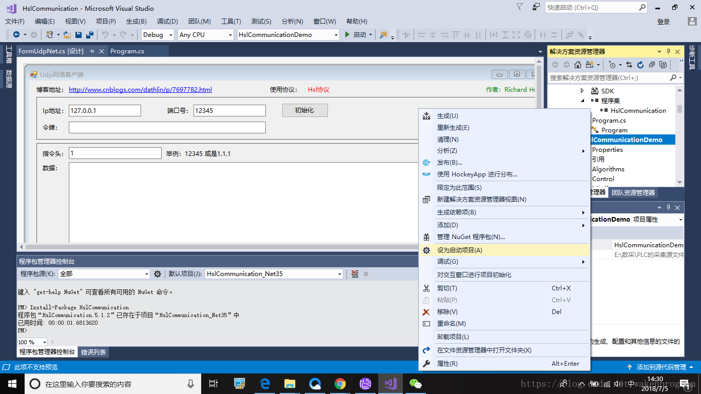Choose 重新生成(E) in context menu
This screenshot has width=701, height=394.
[x=504, y=127]
